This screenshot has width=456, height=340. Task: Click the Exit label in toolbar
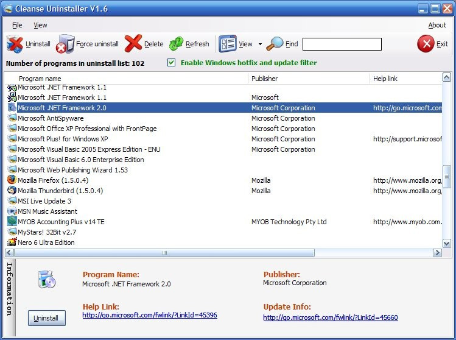click(442, 44)
